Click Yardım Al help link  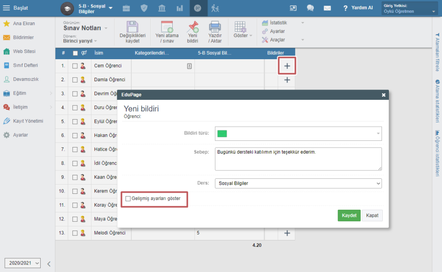click(358, 8)
